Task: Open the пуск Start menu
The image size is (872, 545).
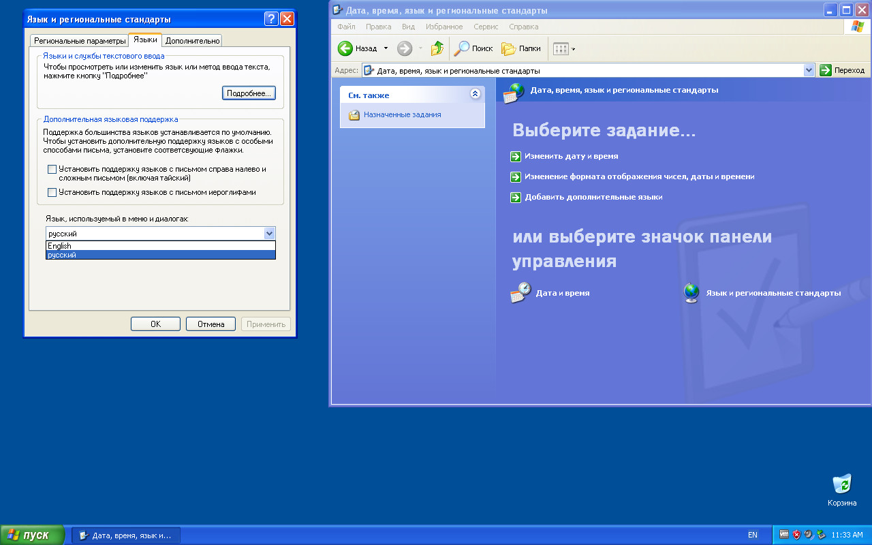Action: [x=33, y=535]
